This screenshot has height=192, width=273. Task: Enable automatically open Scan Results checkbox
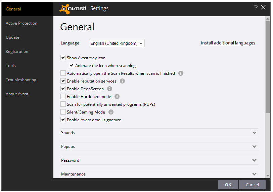(63, 73)
